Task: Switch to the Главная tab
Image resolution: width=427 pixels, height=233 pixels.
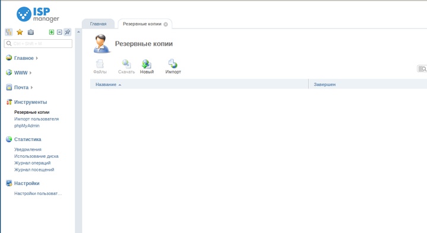Action: tap(98, 24)
